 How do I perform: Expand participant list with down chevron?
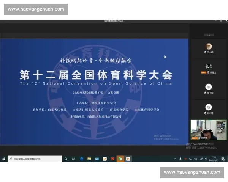pos(209,144)
